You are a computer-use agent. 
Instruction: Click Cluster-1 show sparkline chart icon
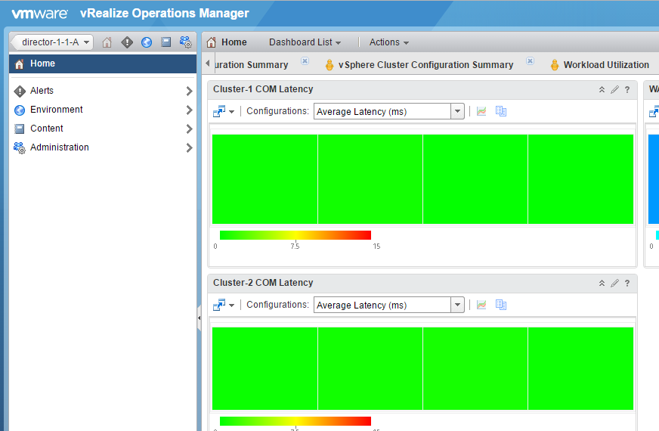[x=481, y=111]
